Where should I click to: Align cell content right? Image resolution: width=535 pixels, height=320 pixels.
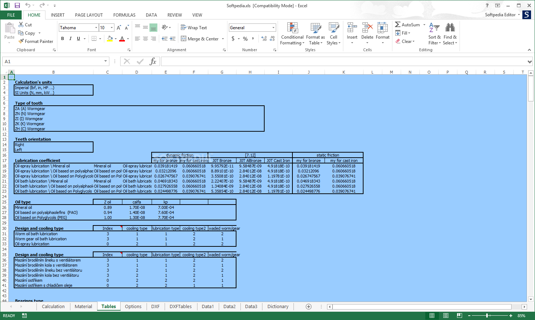[153, 38]
